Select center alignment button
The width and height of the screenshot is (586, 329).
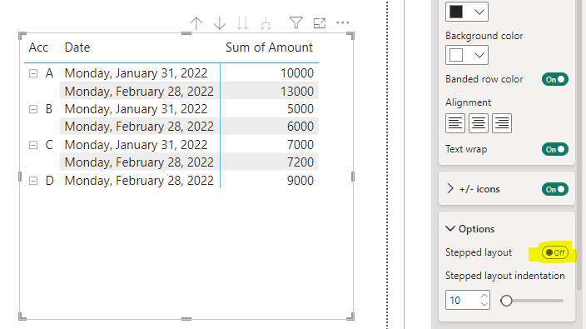(479, 123)
